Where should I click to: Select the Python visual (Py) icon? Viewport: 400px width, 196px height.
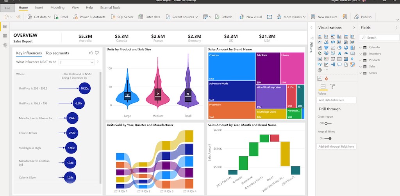click(x=320, y=64)
